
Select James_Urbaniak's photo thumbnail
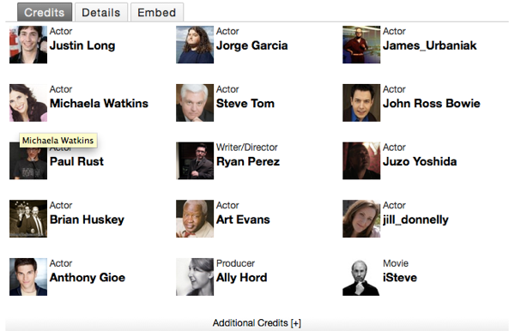(x=361, y=45)
